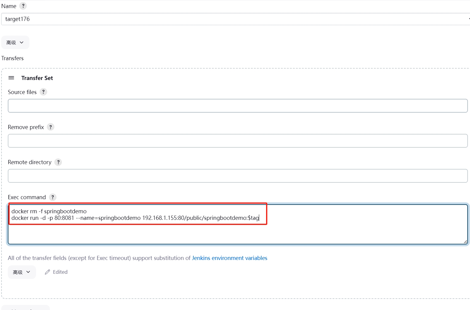Click the pencil Edited icon

point(47,272)
